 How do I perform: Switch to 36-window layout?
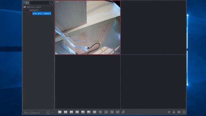[112, 112]
